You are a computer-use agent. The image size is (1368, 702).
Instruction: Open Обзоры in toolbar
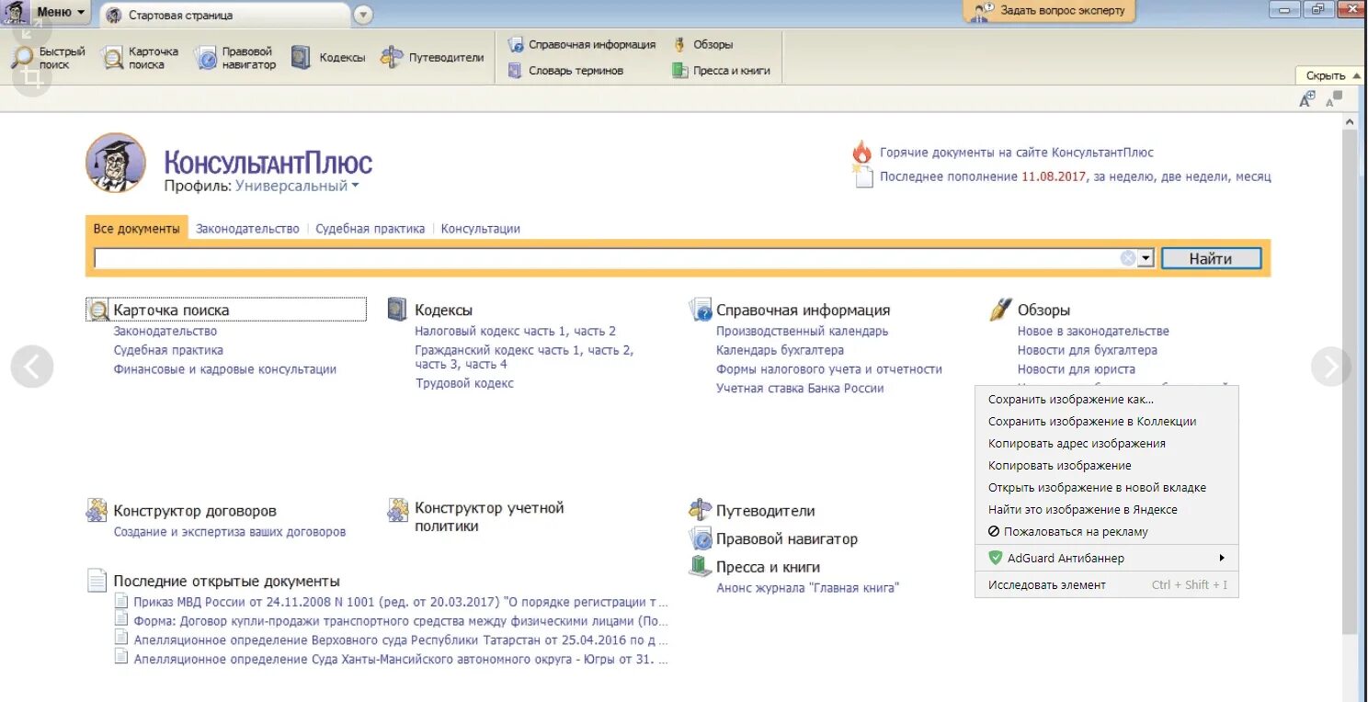[x=702, y=44]
